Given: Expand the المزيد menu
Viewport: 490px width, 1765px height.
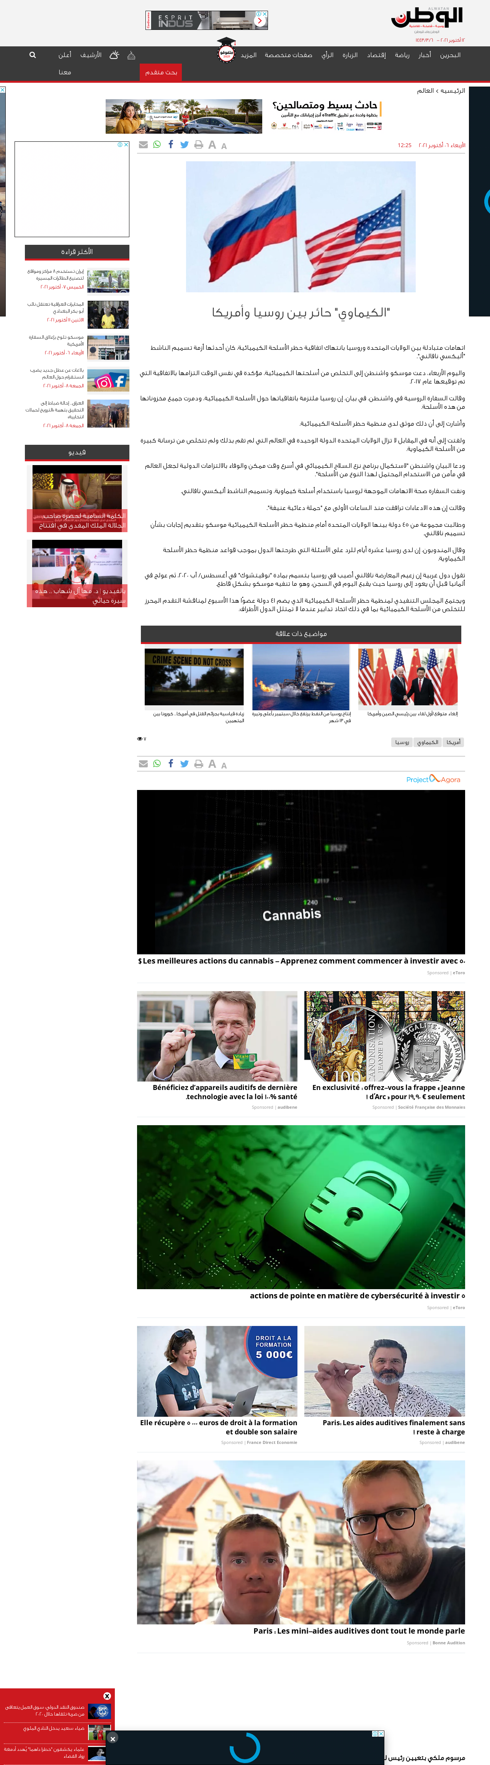Looking at the screenshot, I should pos(248,55).
